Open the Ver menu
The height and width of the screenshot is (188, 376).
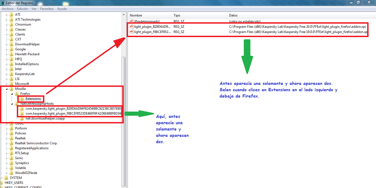pyautogui.click(x=34, y=9)
